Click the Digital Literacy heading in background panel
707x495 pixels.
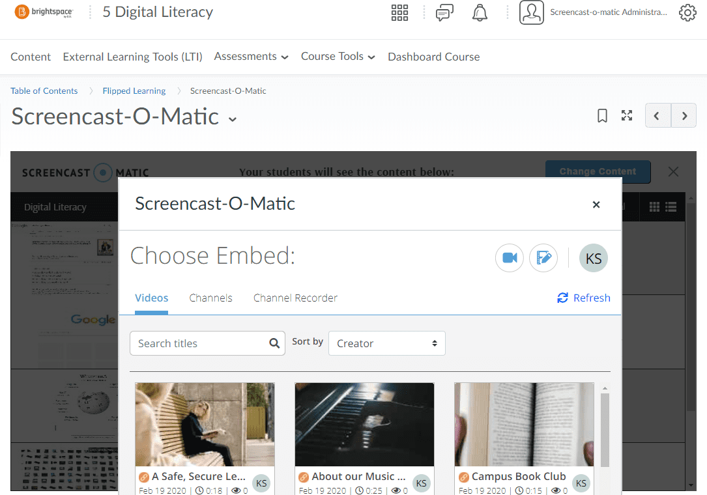pyautogui.click(x=55, y=207)
